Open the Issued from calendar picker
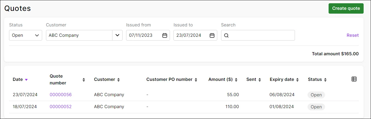 click(x=165, y=35)
